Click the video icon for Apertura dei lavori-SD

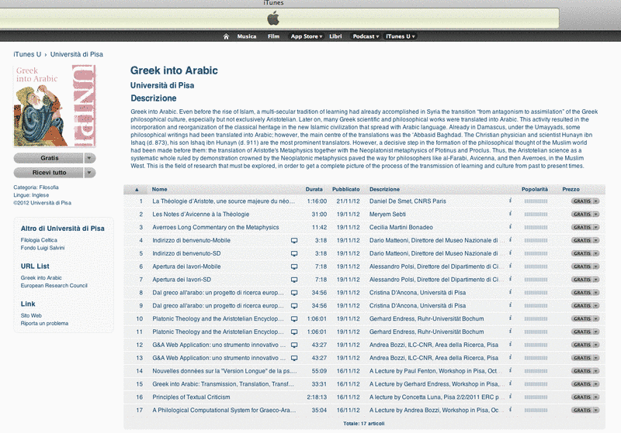[294, 280]
